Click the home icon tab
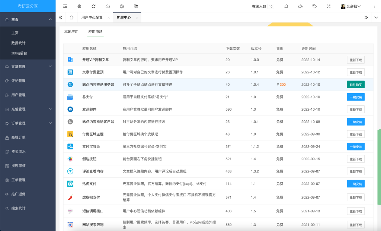 71,18
